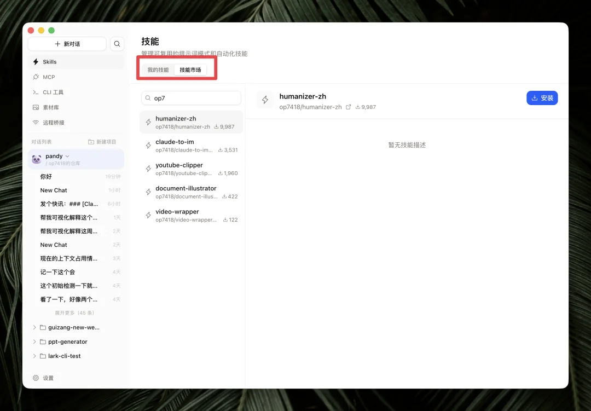The image size is (591, 411).
Task: Click the 新建项目 folder icon
Action: [91, 141]
